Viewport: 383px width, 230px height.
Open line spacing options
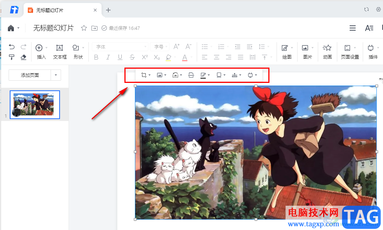click(x=262, y=47)
